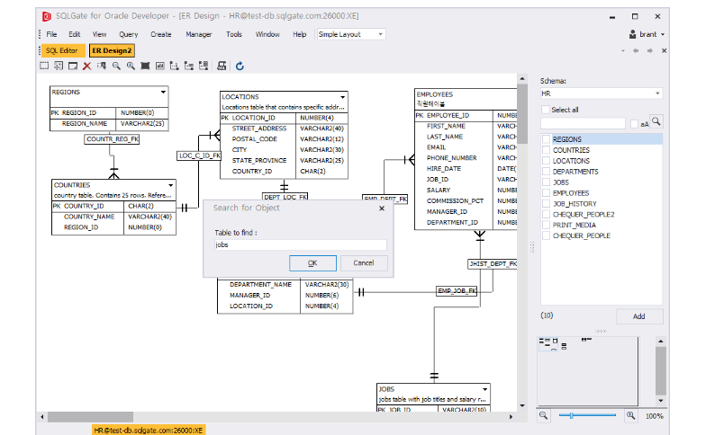Image resolution: width=715 pixels, height=435 pixels.
Task: Check the LOCATIONS table checkbox
Action: [547, 161]
